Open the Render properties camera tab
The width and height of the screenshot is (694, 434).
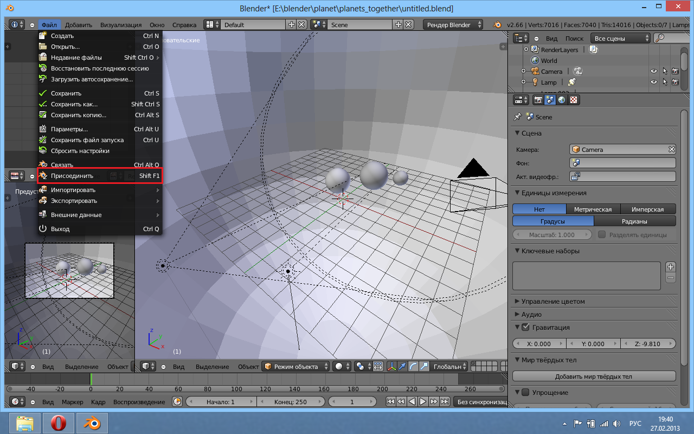pos(538,100)
